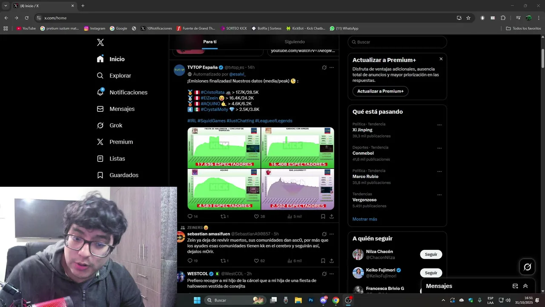Show hidden system tray icons
The image size is (545, 307).
coord(443,300)
